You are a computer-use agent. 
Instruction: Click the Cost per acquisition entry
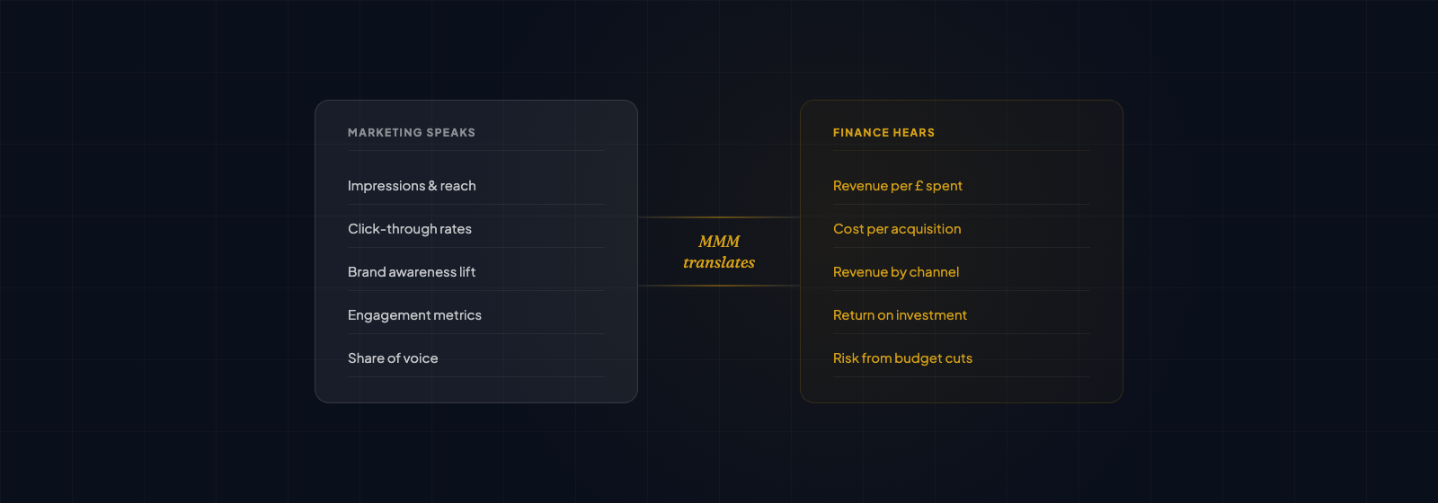(x=897, y=229)
